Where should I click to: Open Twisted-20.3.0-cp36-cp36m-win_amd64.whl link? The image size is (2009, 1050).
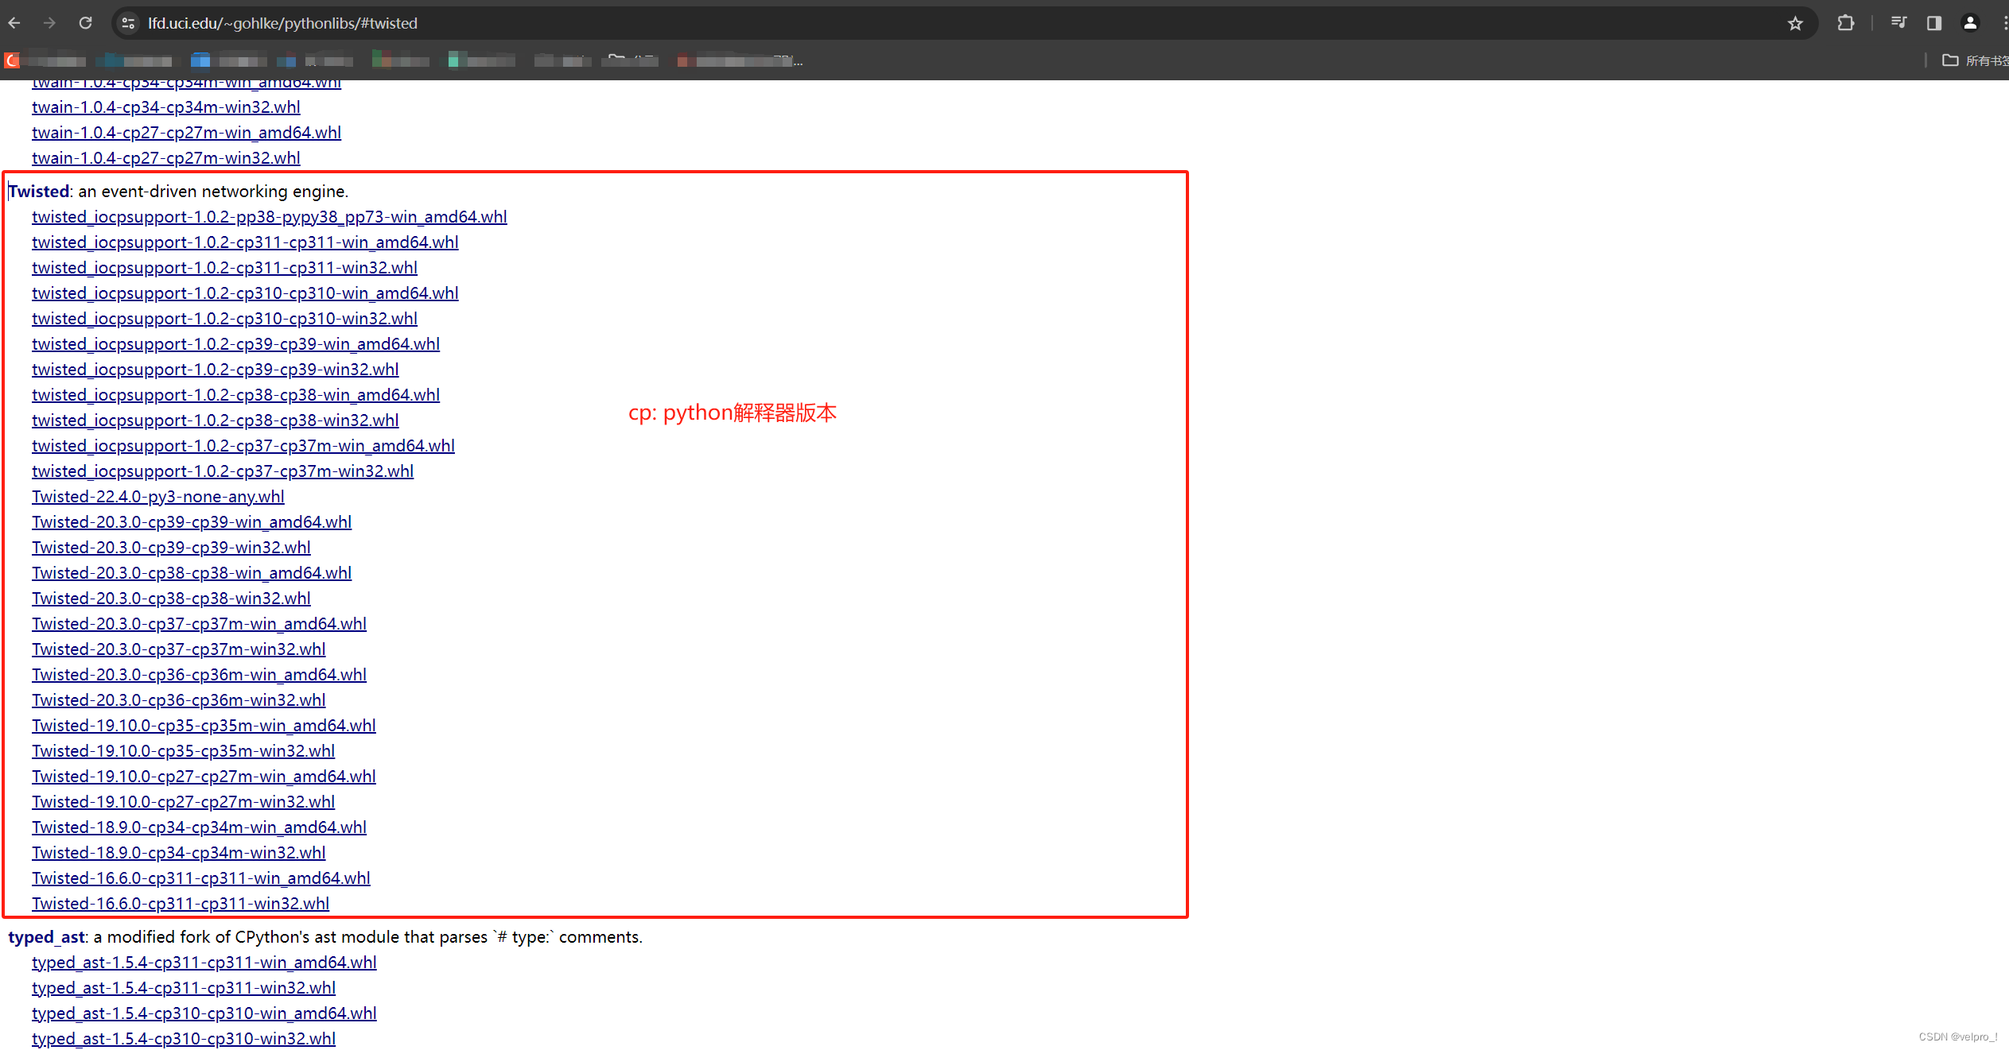click(x=199, y=674)
